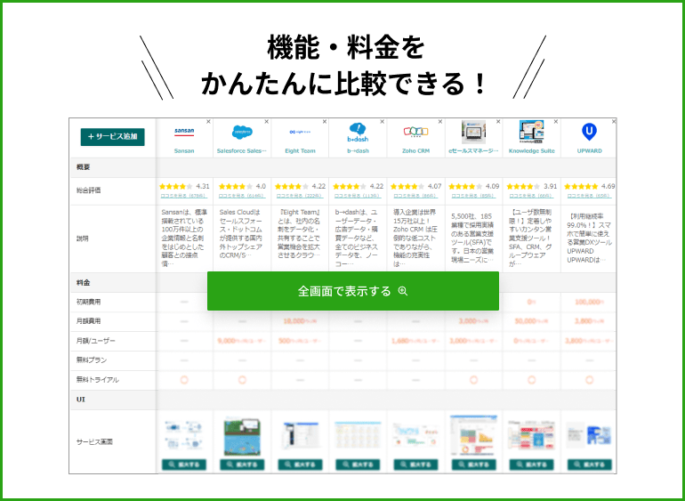The height and width of the screenshot is (501, 685).
Task: Click 拡大する button under eセールスマネージャー thumbnail
Action: pos(473,465)
